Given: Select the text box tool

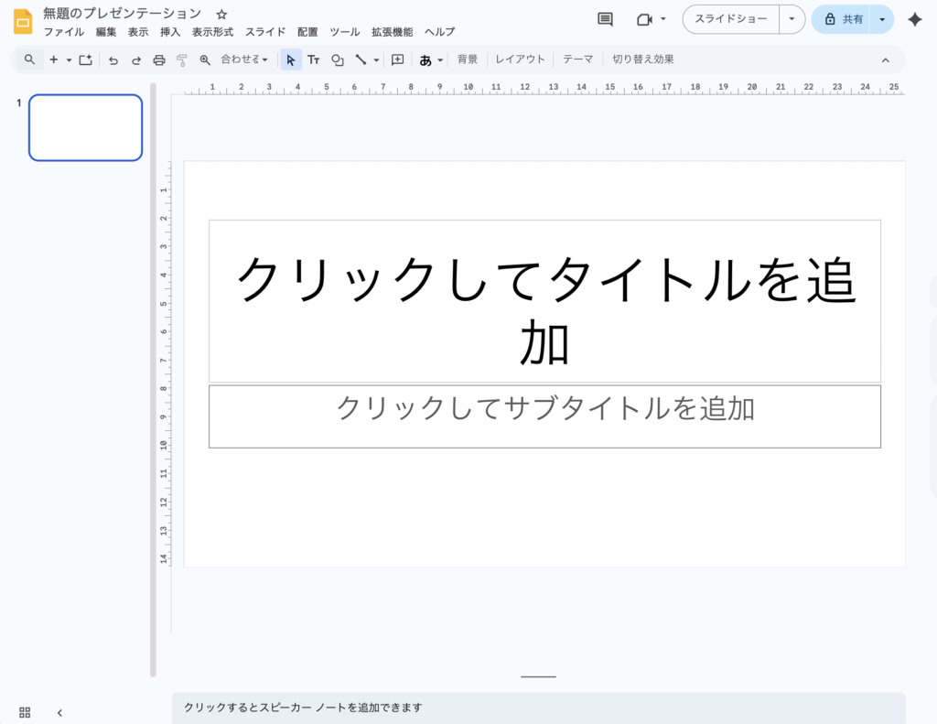Looking at the screenshot, I should tap(313, 60).
